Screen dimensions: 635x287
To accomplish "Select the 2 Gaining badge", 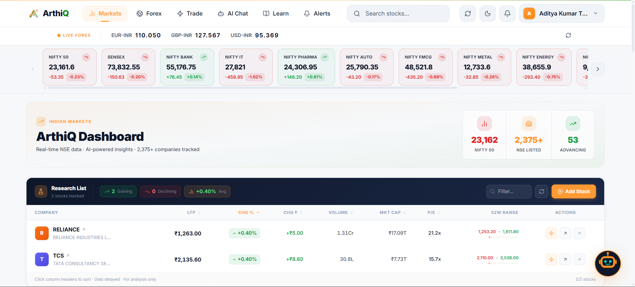I will (x=118, y=191).
